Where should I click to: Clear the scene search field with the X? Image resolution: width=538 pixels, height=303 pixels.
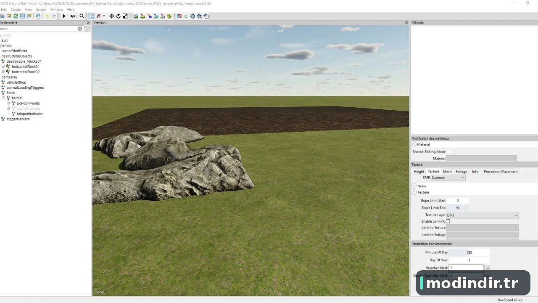[x=80, y=29]
